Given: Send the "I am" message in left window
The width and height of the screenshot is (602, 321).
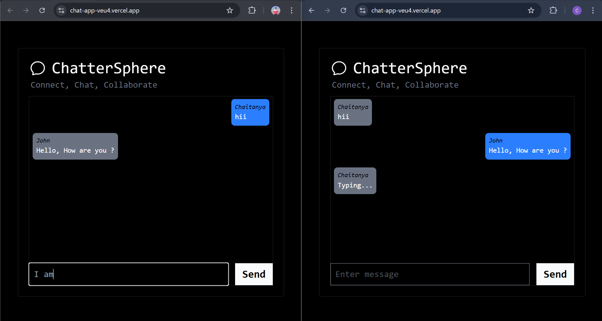Looking at the screenshot, I should [254, 274].
